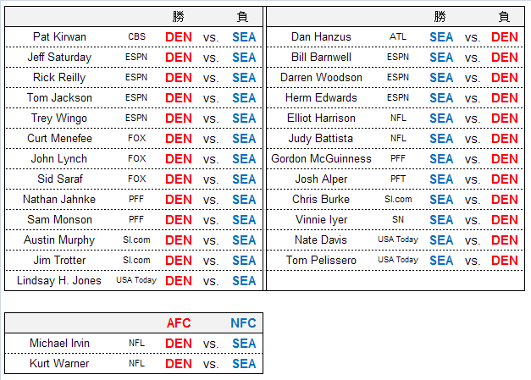The width and height of the screenshot is (531, 380).
Task: Select CBS source next to Pat Kirwan
Action: (136, 36)
